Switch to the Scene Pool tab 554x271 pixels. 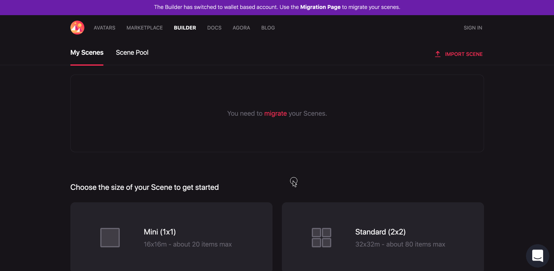point(132,52)
